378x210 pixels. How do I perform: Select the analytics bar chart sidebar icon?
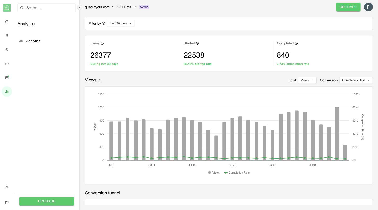pyautogui.click(x=7, y=92)
